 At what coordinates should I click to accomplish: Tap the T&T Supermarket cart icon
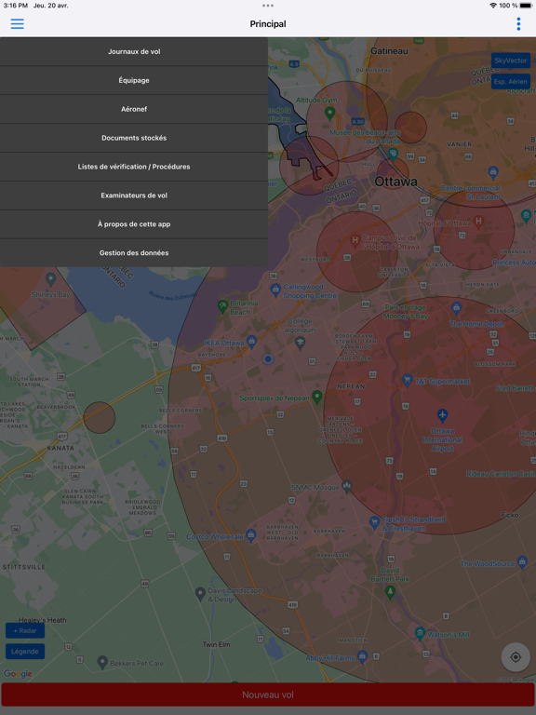[407, 380]
